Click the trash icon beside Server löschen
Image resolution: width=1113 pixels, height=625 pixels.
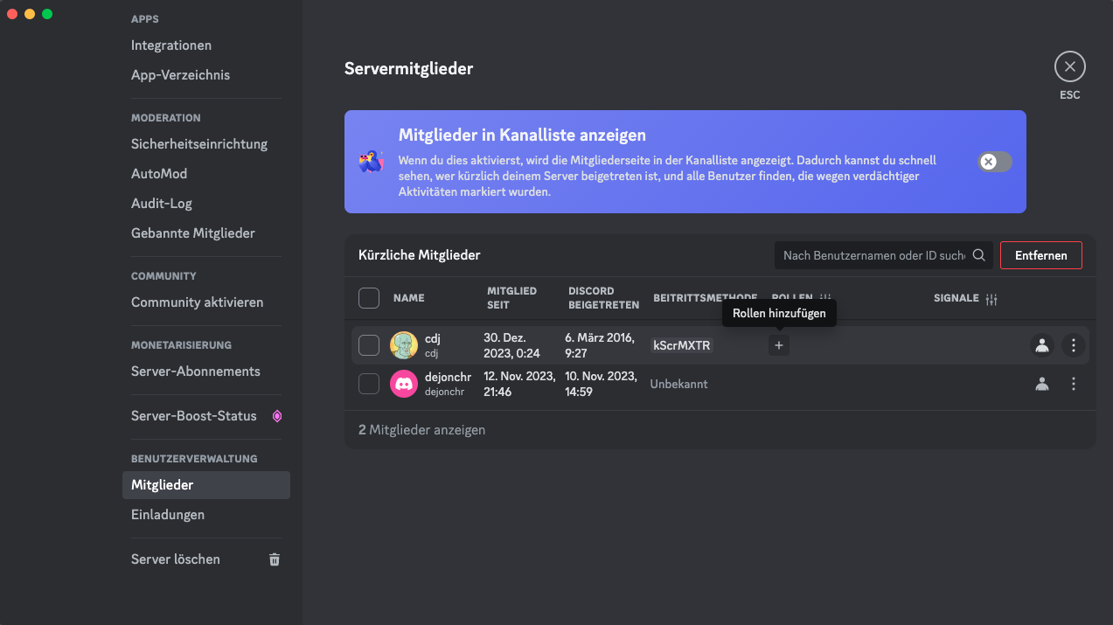click(275, 559)
